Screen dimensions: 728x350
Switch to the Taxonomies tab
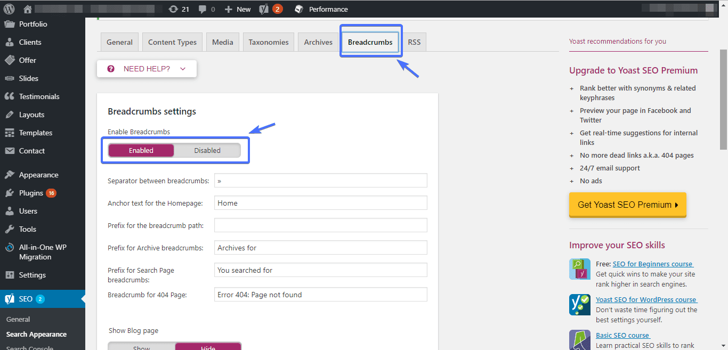[x=269, y=42]
